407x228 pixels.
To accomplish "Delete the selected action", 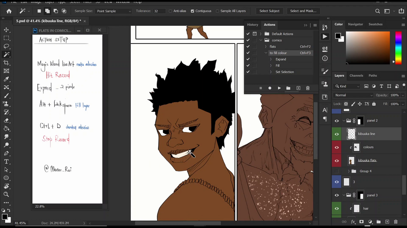I will 308,88.
